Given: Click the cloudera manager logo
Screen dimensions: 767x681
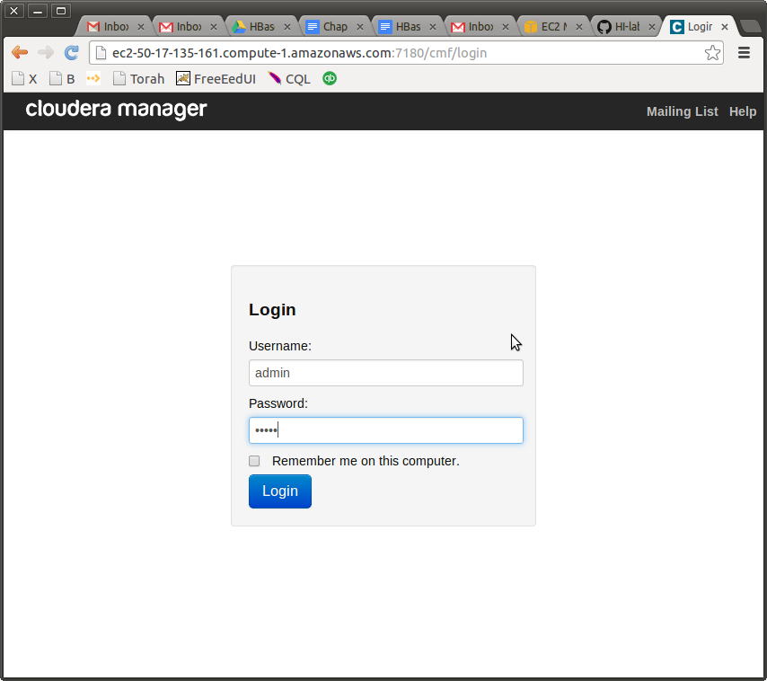Looking at the screenshot, I should [x=116, y=110].
